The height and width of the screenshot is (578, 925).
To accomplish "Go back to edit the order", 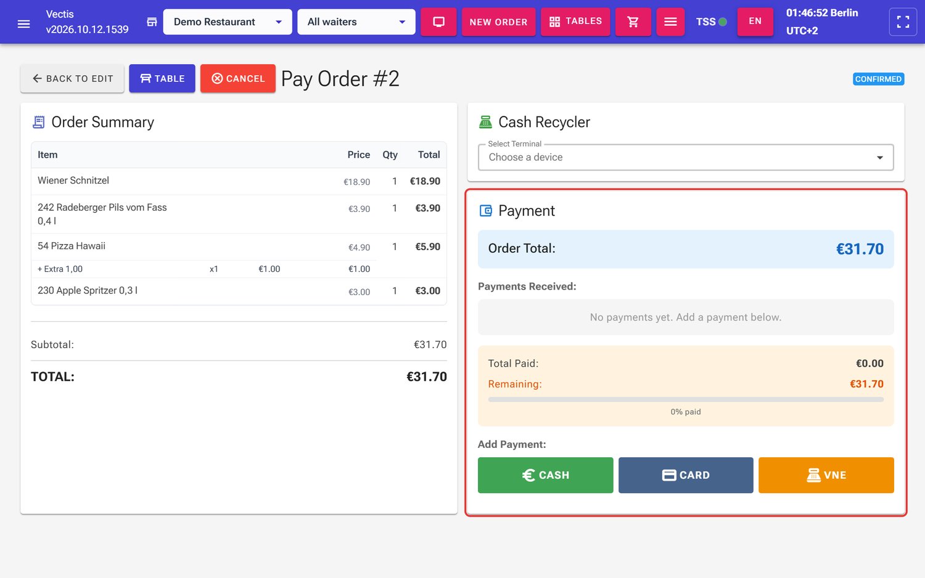I will point(72,78).
